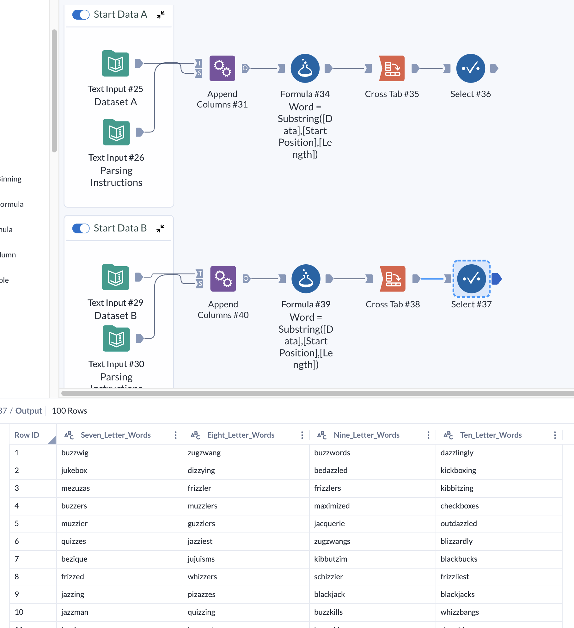Open the Seven_Letter_Words column options menu
574x628 pixels.
pyautogui.click(x=175, y=435)
